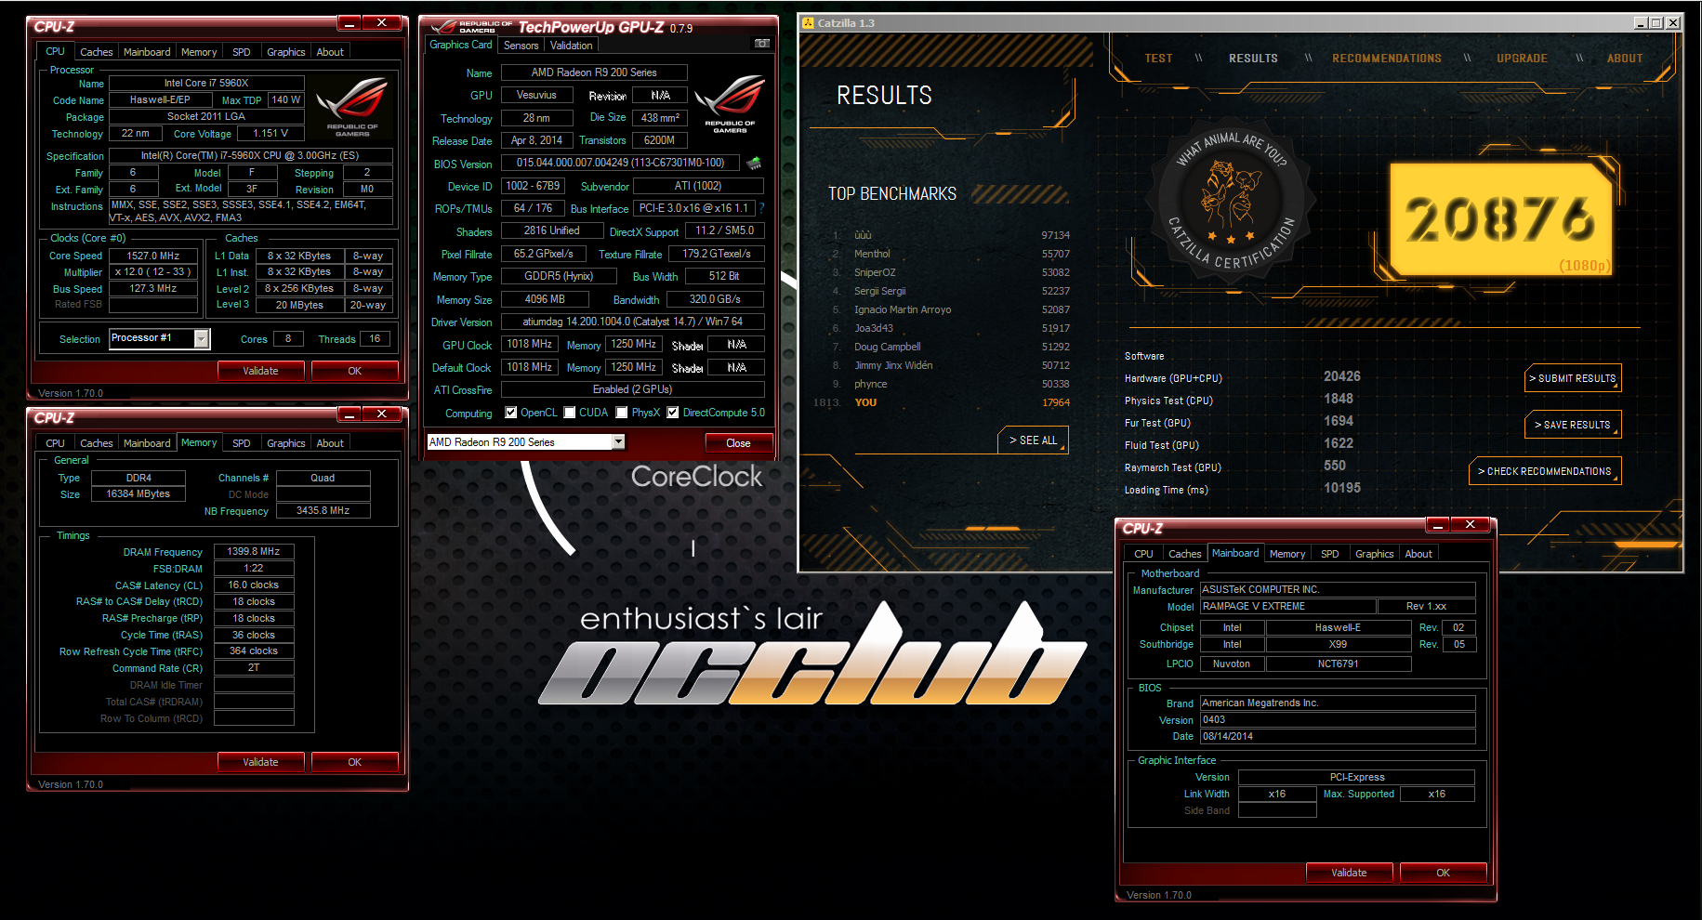
Task: Click Validate in the Processor CPU-Z window
Action: point(260,371)
